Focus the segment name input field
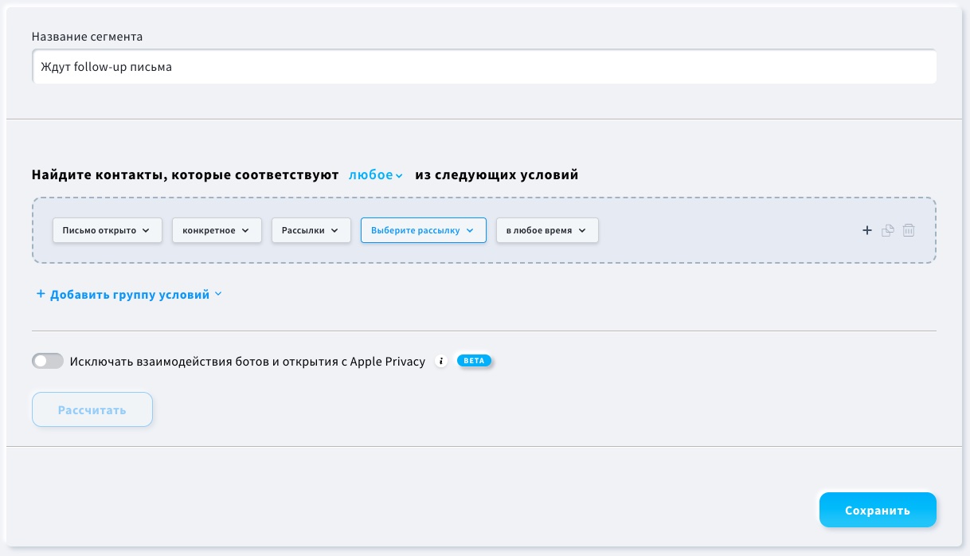 [483, 67]
